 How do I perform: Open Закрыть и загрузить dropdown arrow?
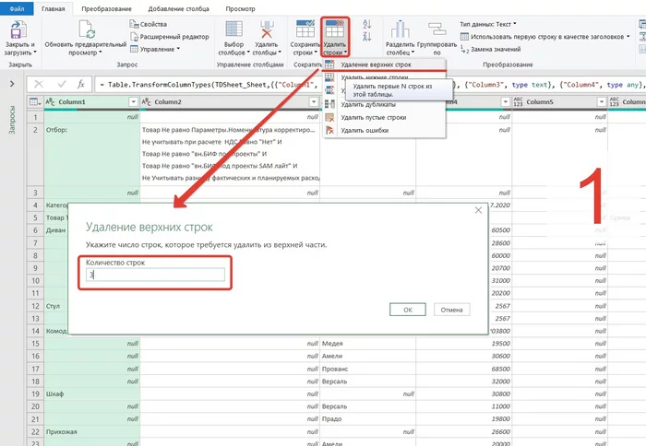click(35, 53)
